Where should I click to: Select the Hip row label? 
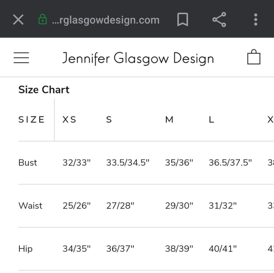(x=26, y=249)
